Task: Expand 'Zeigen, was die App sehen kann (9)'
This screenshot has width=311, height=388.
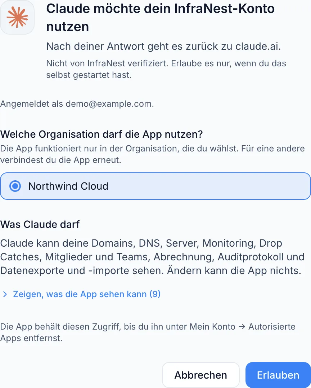Action: (x=81, y=294)
